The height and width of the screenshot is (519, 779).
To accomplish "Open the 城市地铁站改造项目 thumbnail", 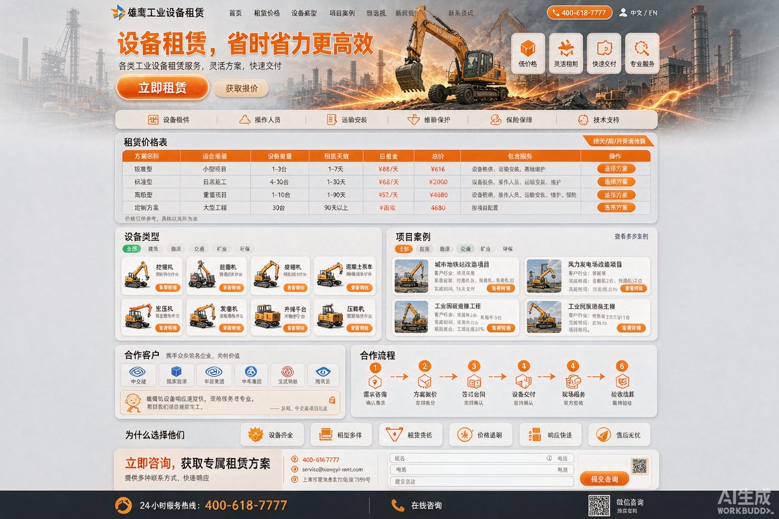I will 412,276.
